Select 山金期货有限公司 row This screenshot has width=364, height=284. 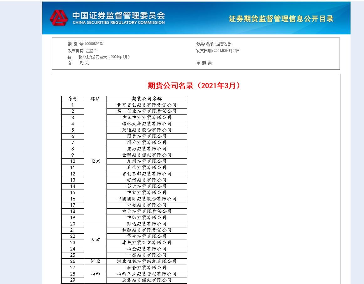click(x=147, y=249)
